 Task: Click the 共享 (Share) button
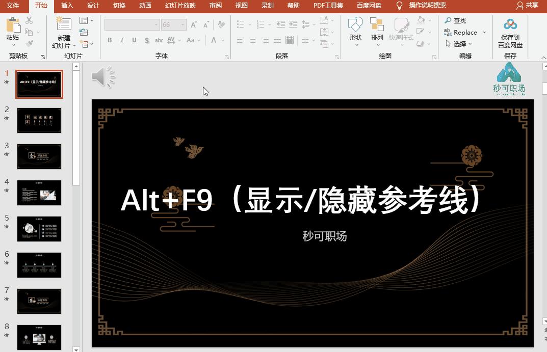coord(532,6)
